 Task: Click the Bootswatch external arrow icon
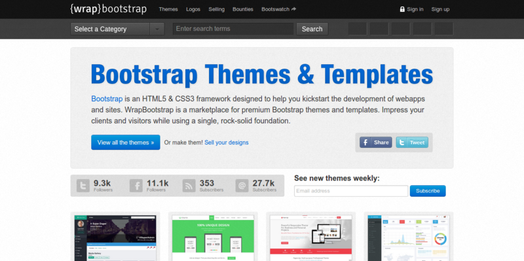293,9
